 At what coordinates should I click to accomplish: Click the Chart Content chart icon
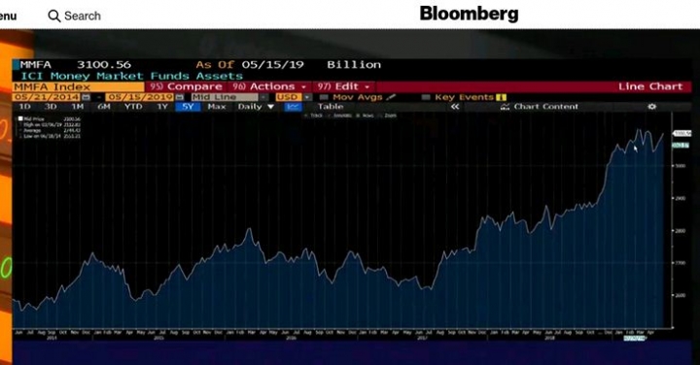pyautogui.click(x=505, y=107)
